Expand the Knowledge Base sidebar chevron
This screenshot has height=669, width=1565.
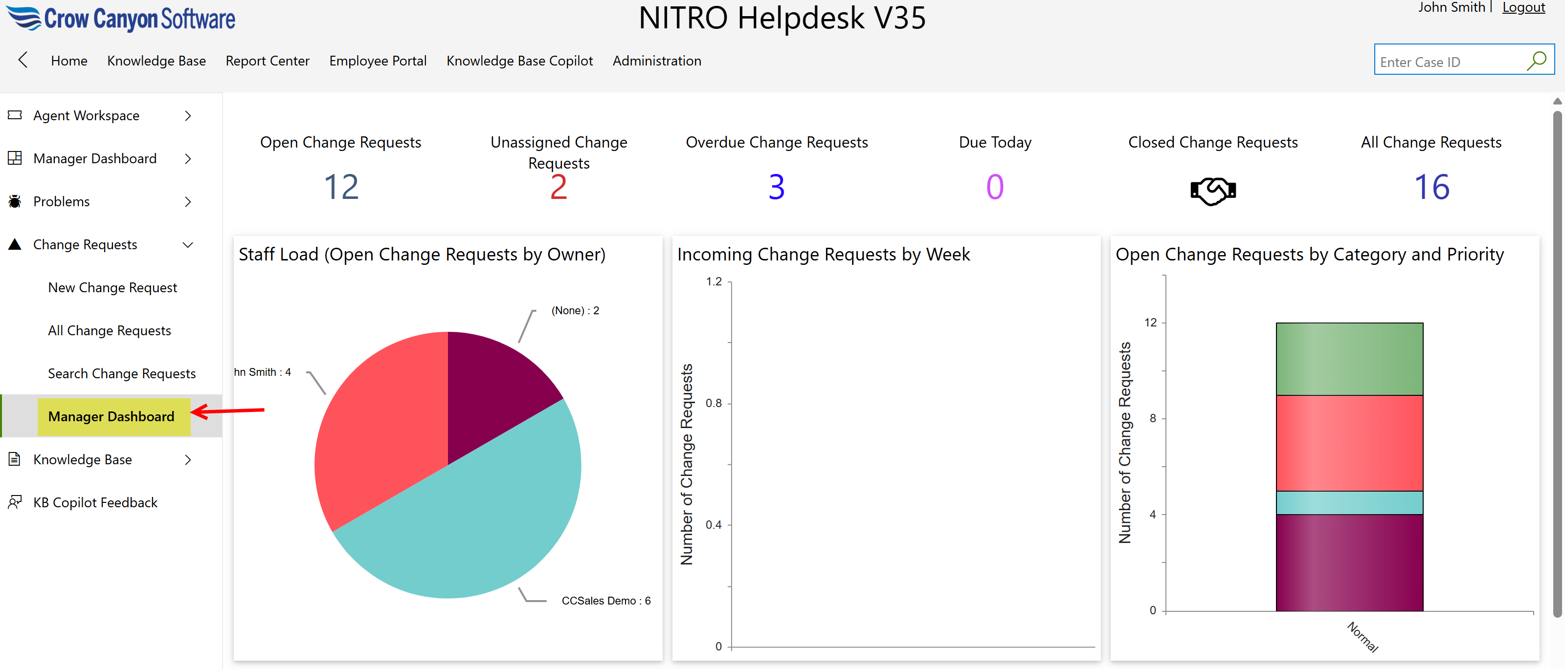click(188, 459)
